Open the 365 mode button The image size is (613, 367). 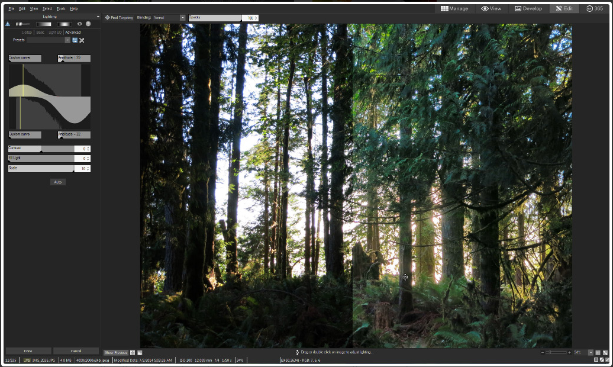tap(595, 9)
